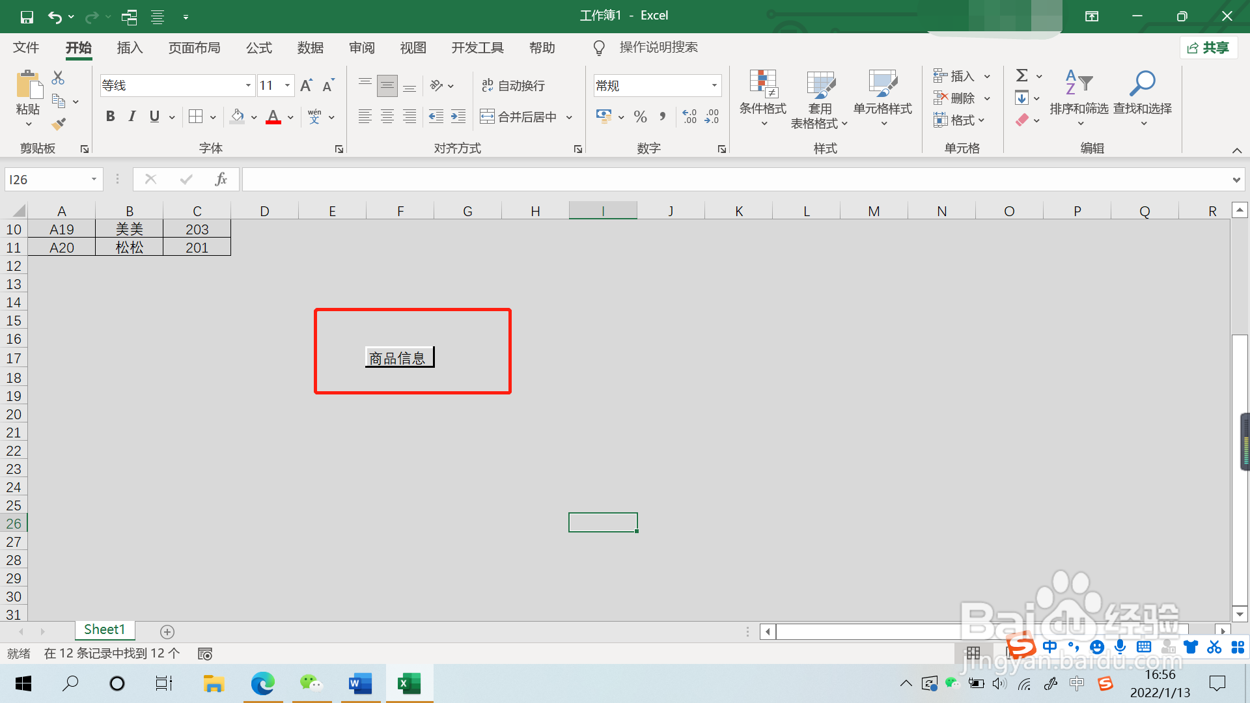Click the Cut scissors icon
Screen dimensions: 1250x703
(58, 78)
